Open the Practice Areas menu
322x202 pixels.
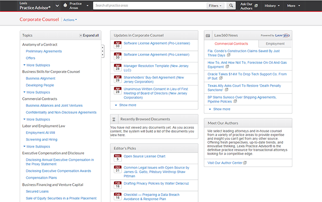pyautogui.click(x=76, y=6)
